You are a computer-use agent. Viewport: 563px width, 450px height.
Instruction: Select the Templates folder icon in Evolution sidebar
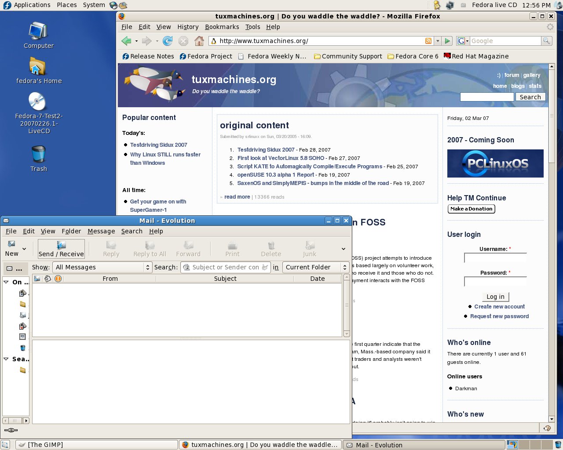coord(23,337)
